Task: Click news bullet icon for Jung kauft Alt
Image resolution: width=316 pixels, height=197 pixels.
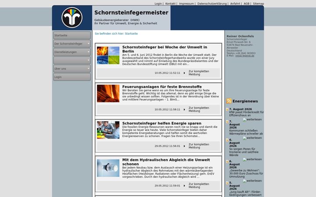Action: pos(227,183)
